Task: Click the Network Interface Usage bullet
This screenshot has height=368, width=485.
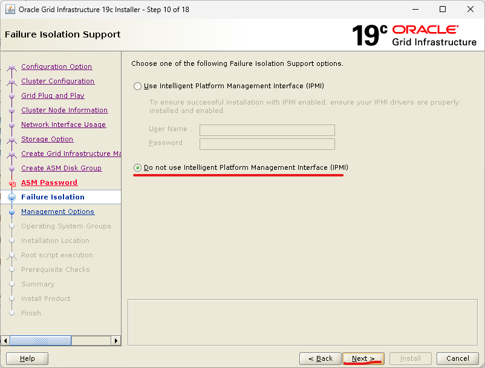Action: click(x=11, y=125)
